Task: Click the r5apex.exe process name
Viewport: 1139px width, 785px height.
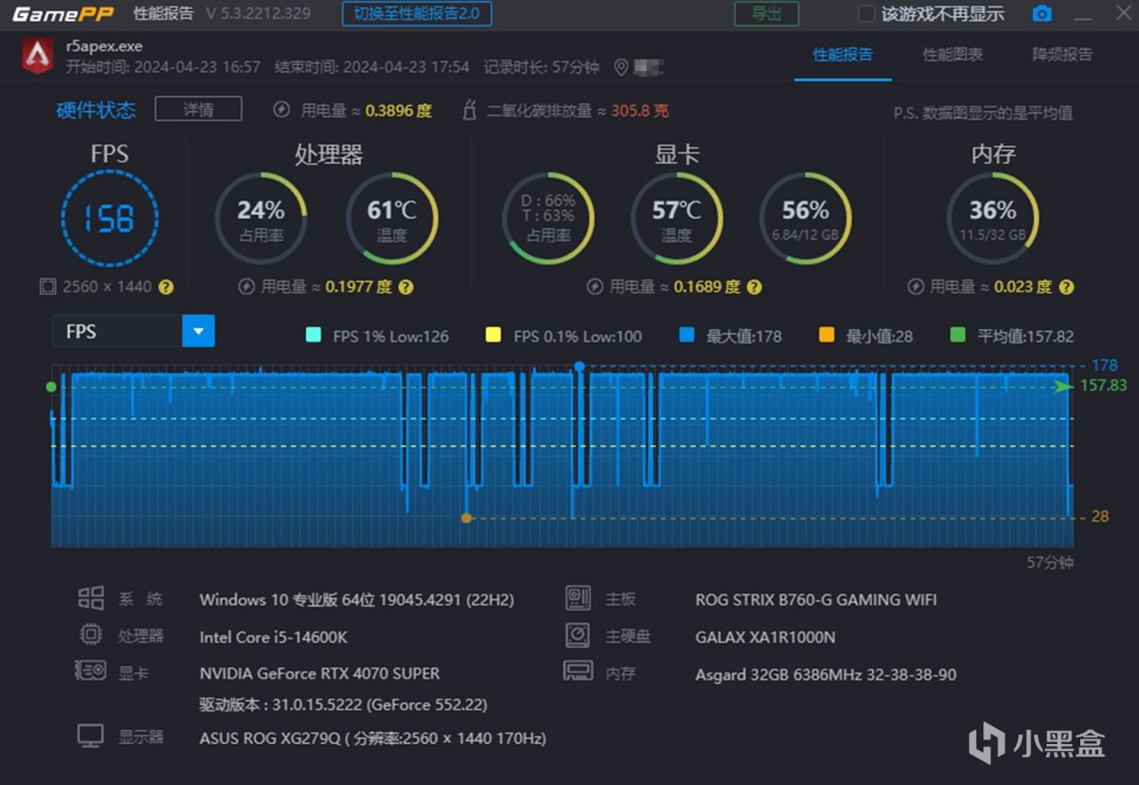Action: coord(104,46)
